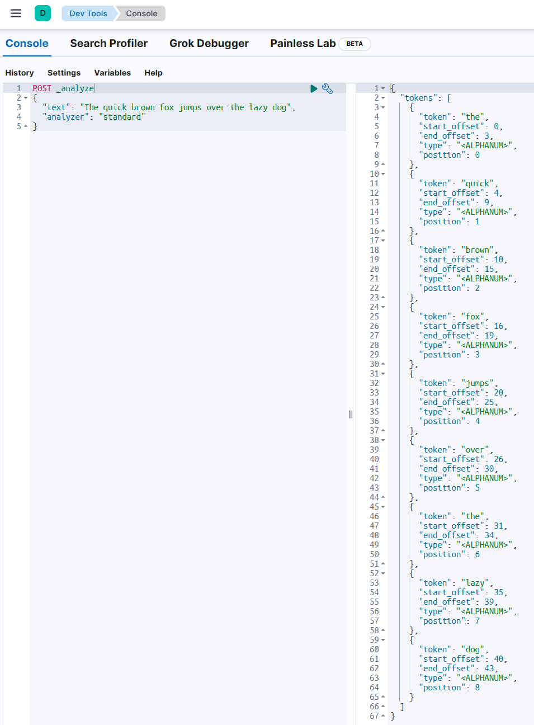Click end_offset value 15
Screen dimensions: 534x725
pos(489,269)
